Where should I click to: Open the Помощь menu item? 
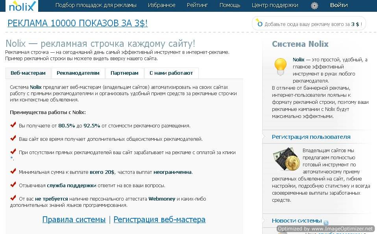tap(230, 5)
